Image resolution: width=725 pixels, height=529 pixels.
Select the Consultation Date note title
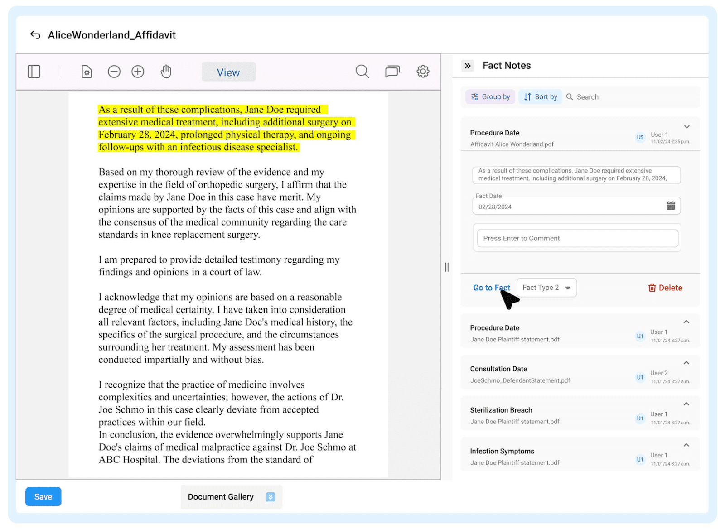(x=498, y=369)
